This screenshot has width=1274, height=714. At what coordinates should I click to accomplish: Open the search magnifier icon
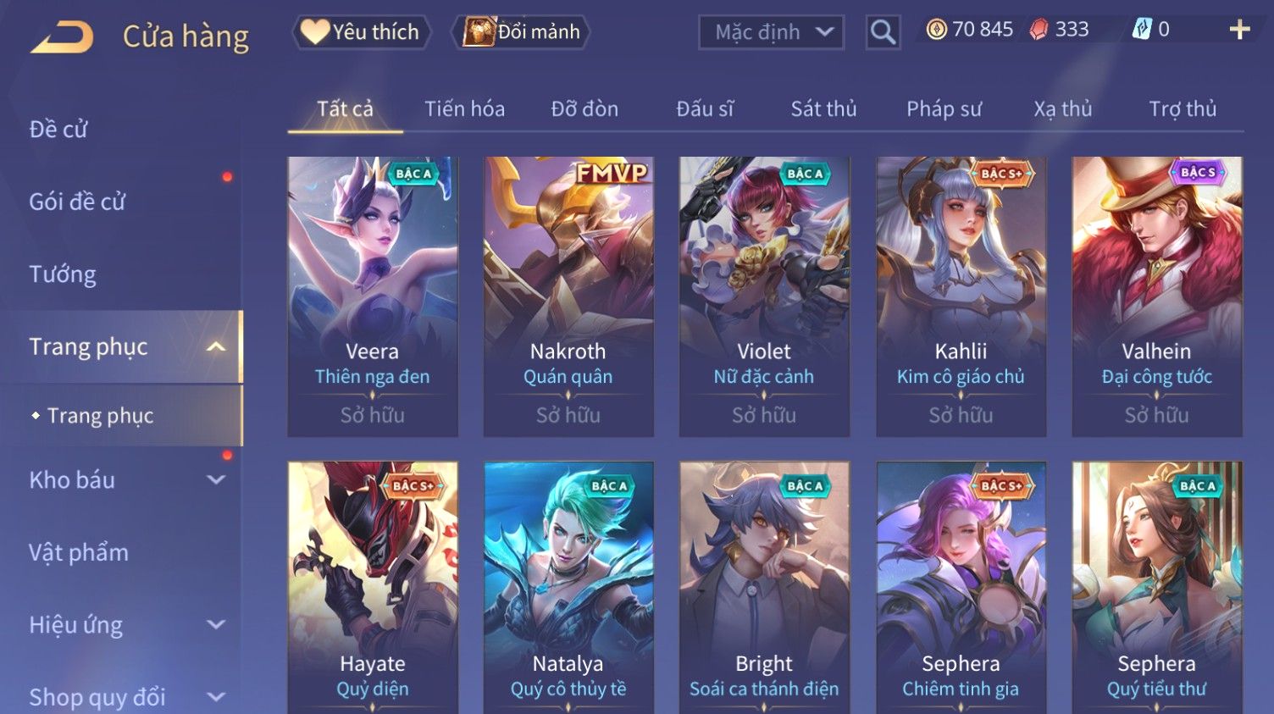pyautogui.click(x=883, y=32)
